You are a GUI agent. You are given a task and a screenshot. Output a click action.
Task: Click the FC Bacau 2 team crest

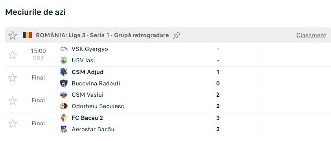point(64,118)
